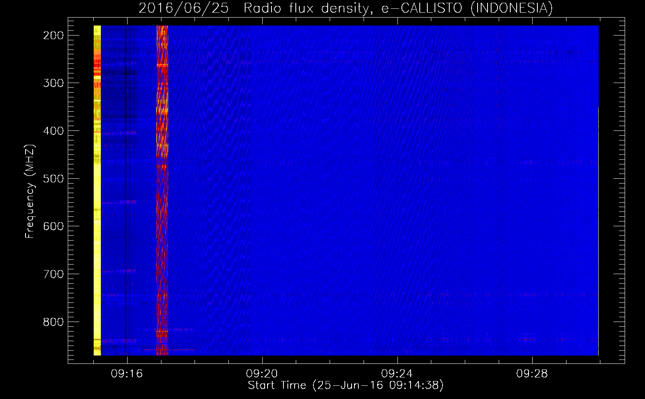The image size is (645, 399).
Task: Click the 500 frequency tick label
Action: (x=53, y=178)
